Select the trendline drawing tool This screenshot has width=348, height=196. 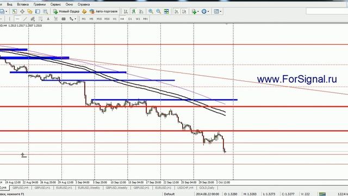coord(26,19)
